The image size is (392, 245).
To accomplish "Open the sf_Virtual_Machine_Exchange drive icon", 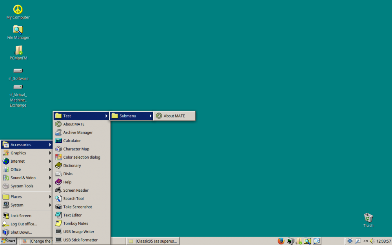I will pyautogui.click(x=18, y=96).
